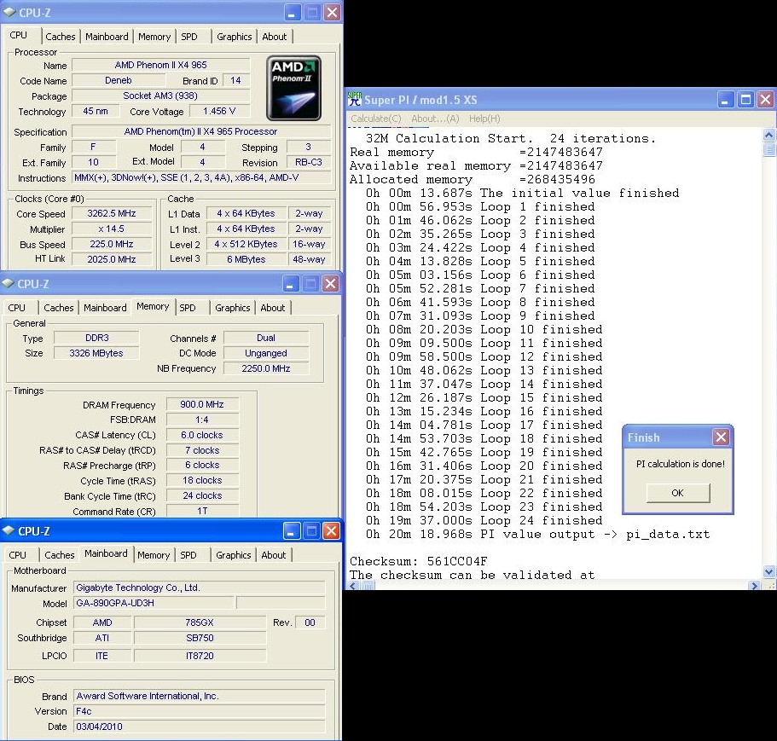This screenshot has width=777, height=741.
Task: Open the Calculate(C) menu in Super PI
Action: pos(375,119)
